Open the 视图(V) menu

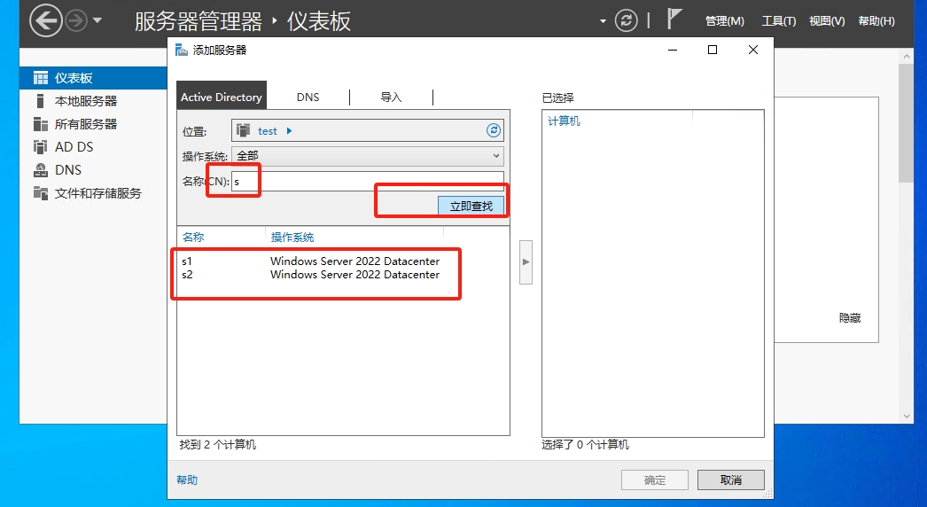pyautogui.click(x=827, y=21)
